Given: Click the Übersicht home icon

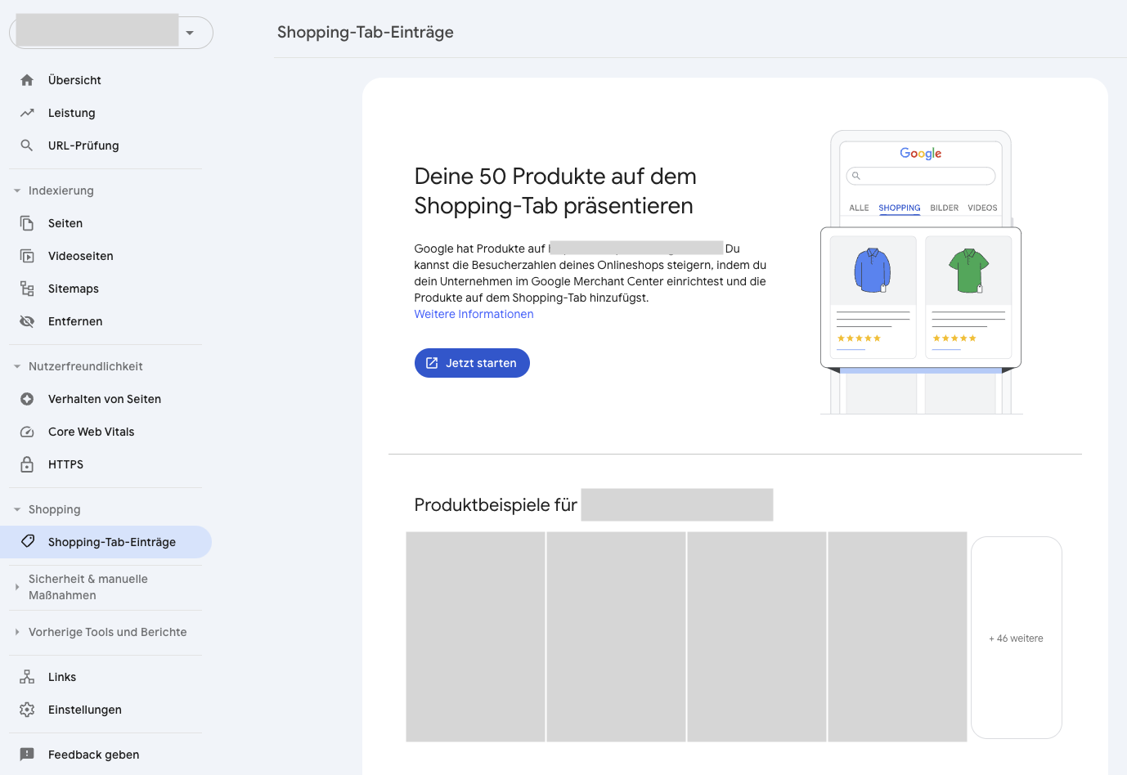Looking at the screenshot, I should (x=27, y=80).
